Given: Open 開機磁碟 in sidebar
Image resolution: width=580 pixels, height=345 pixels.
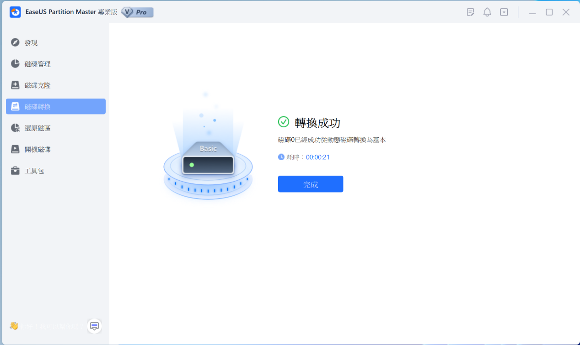Looking at the screenshot, I should (x=56, y=149).
